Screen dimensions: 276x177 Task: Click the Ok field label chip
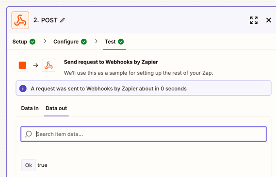point(29,165)
